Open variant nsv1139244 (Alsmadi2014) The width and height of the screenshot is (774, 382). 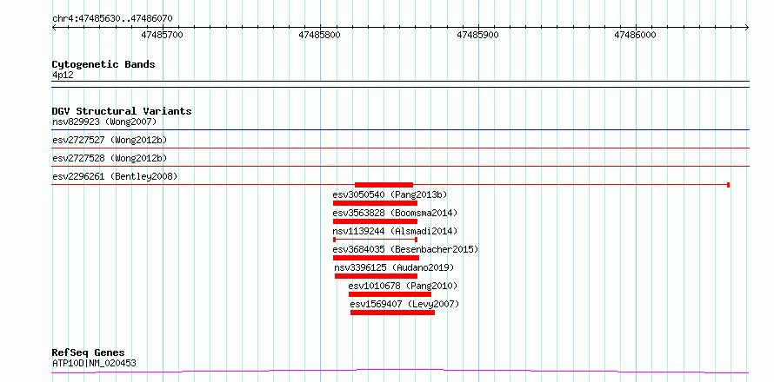[x=395, y=231]
